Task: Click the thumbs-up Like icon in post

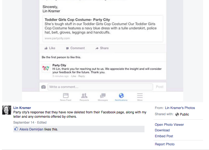Action: pos(46,48)
